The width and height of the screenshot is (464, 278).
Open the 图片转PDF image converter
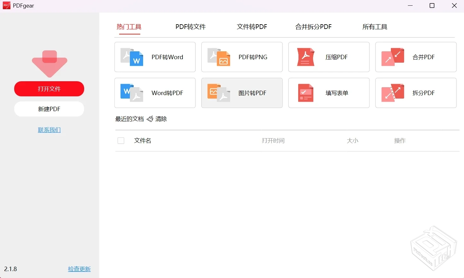pos(242,93)
